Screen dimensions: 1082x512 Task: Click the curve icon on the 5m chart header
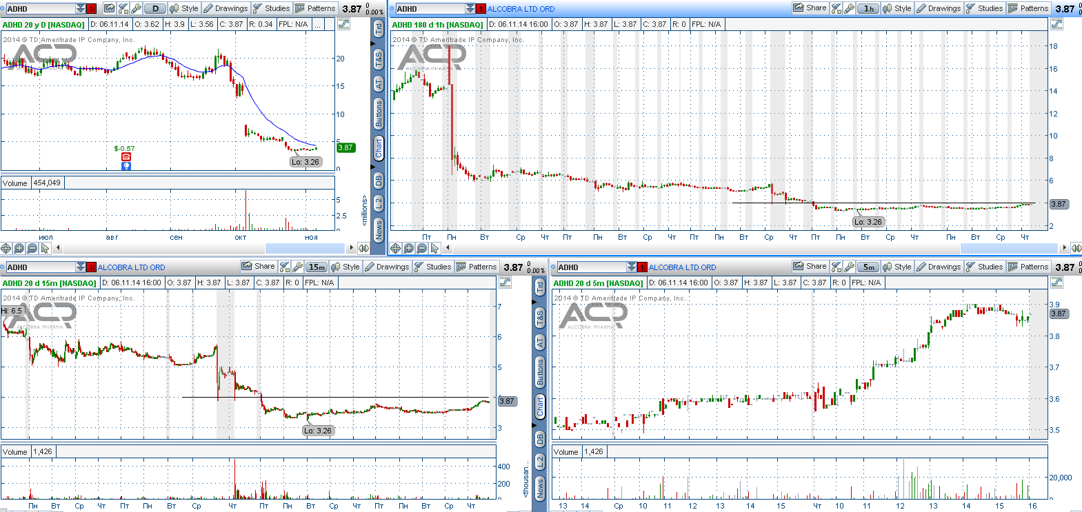pyautogui.click(x=1056, y=283)
